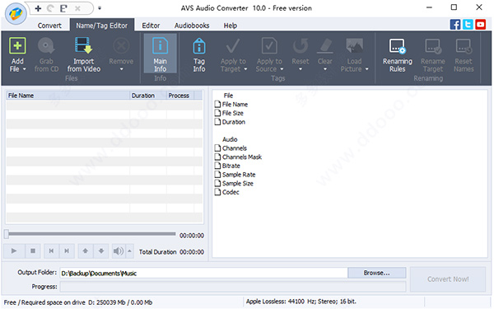This screenshot has height=309, width=494.
Task: Click the Duration info row
Action: (230, 122)
